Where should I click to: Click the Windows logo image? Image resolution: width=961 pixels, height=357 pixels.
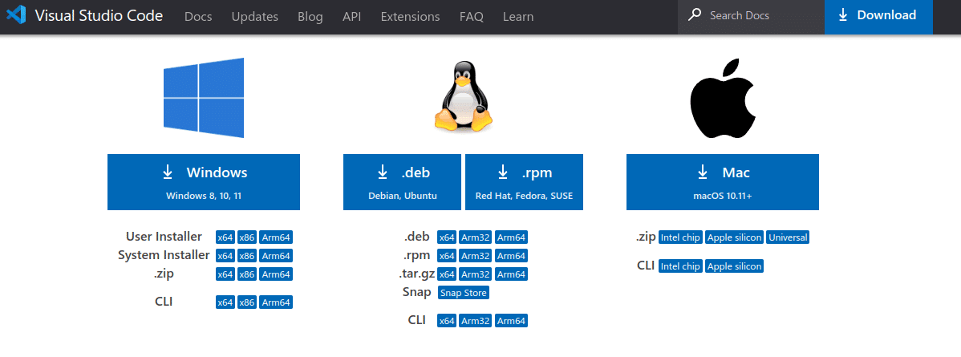click(x=204, y=98)
